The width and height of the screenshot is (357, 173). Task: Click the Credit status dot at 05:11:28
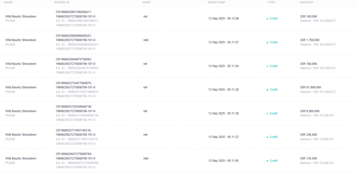point(267,90)
